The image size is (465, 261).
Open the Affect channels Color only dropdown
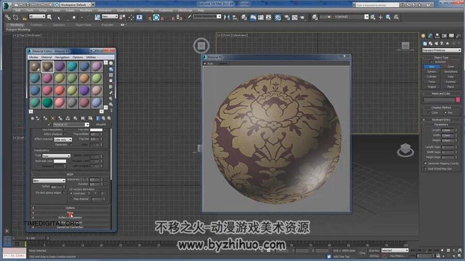63,139
